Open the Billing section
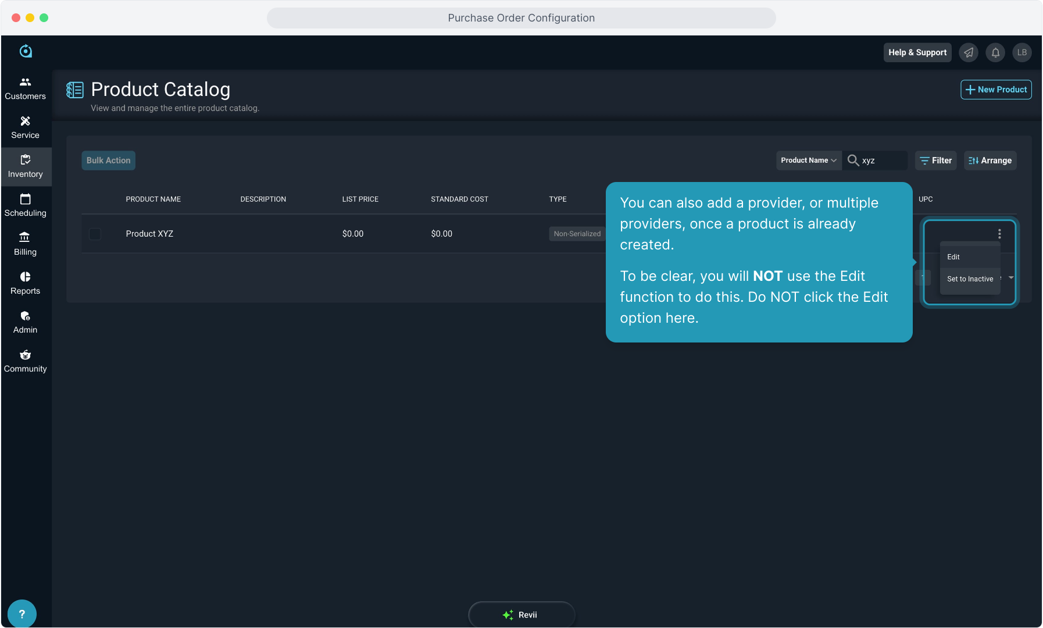1043x628 pixels. tap(25, 244)
